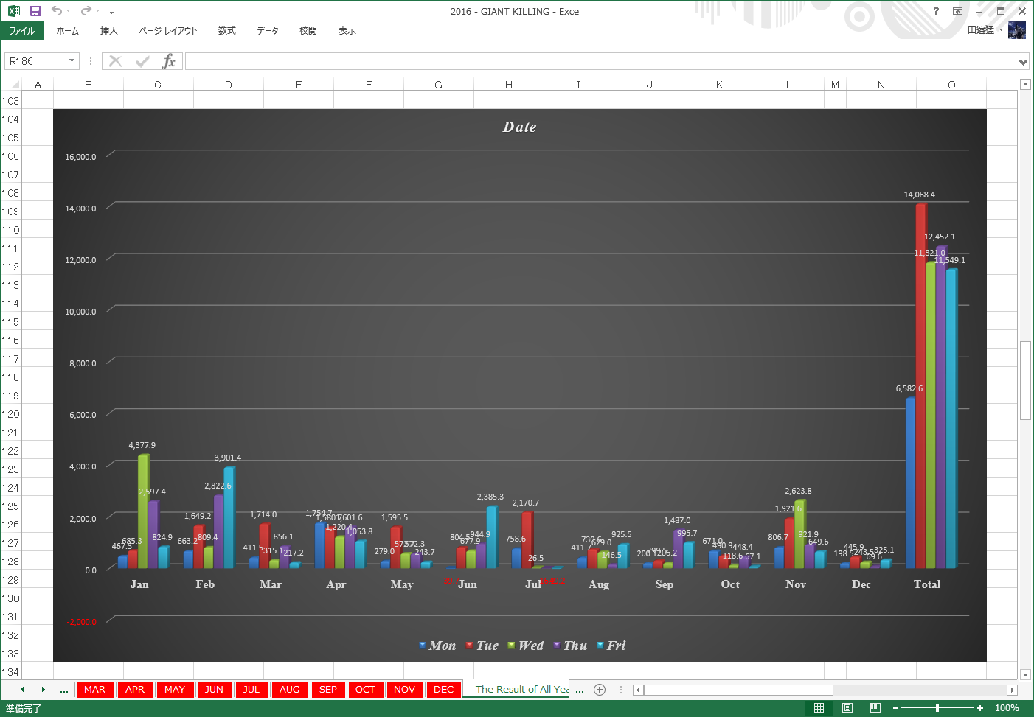
Task: Click the Insert Function fx icon
Action: 169,61
